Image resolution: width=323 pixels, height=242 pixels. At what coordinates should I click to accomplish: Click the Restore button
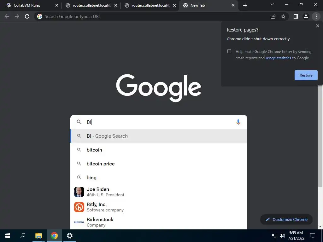(x=306, y=75)
